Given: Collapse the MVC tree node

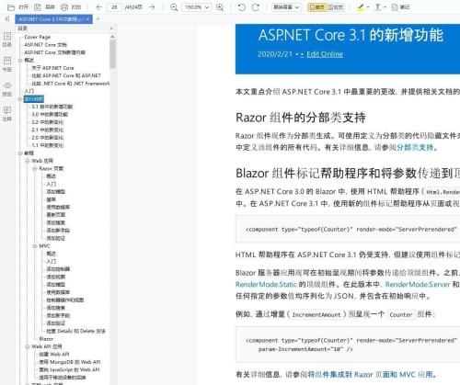Looking at the screenshot, I should point(35,245).
